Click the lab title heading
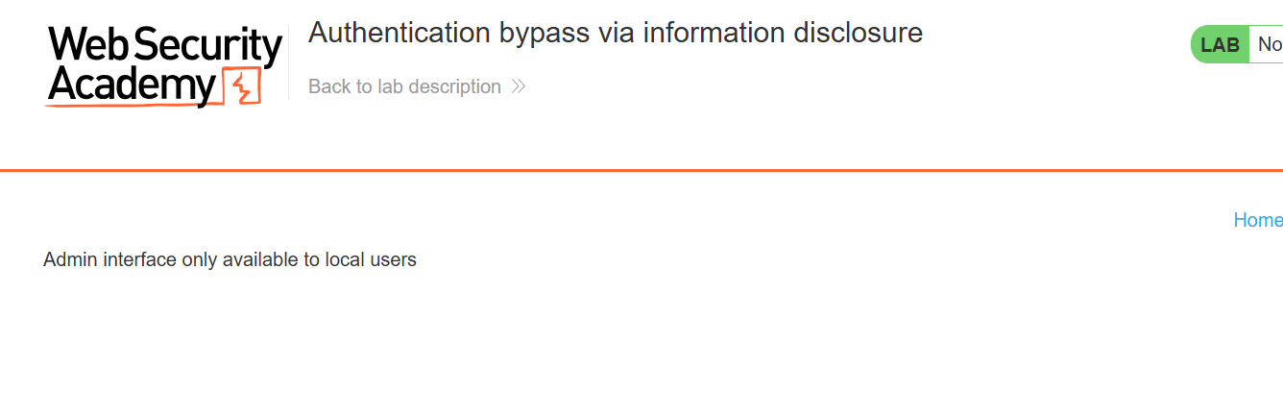The height and width of the screenshot is (416, 1283). pyautogui.click(x=615, y=33)
